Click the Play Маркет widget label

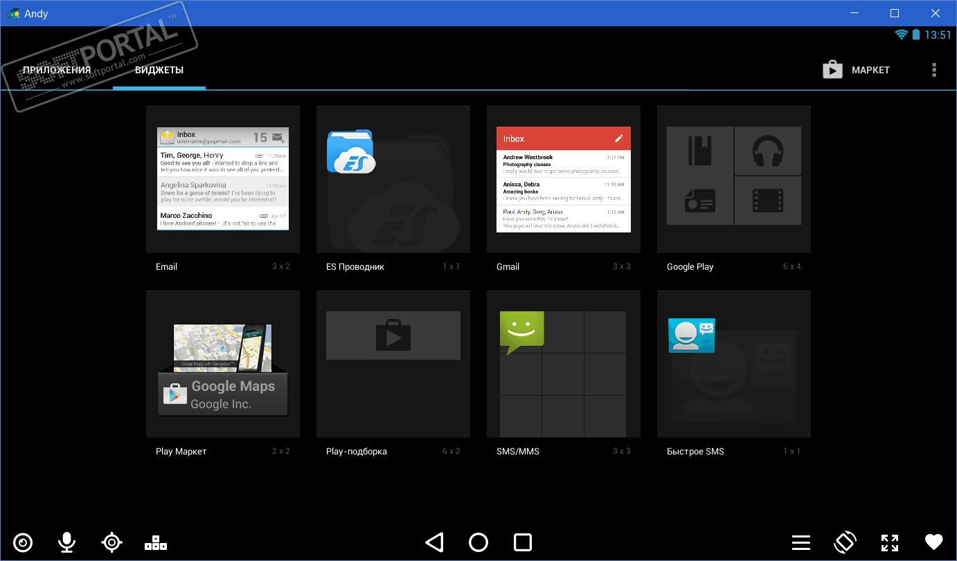click(181, 451)
